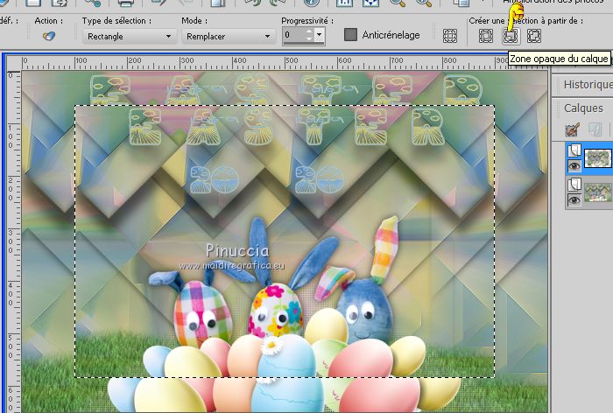Click the vertical ruler beside the canvas
Screen dimensions: 613x413
point(14,241)
